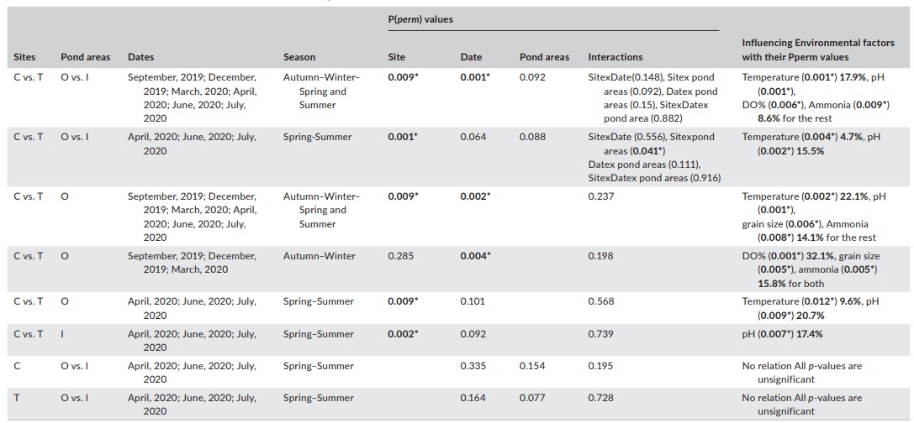The width and height of the screenshot is (914, 423).
Task: Select the 0.101 Date value cell
Action: tap(471, 300)
